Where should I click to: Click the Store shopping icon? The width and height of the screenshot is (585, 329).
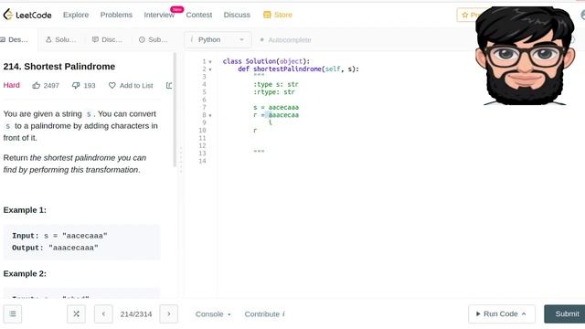pos(267,15)
